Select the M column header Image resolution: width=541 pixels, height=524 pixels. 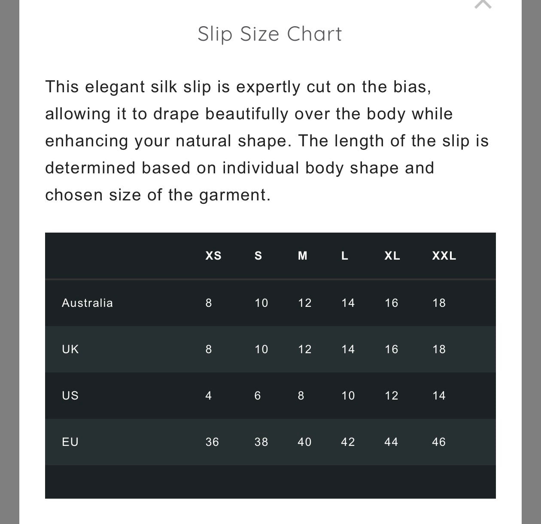pos(303,256)
